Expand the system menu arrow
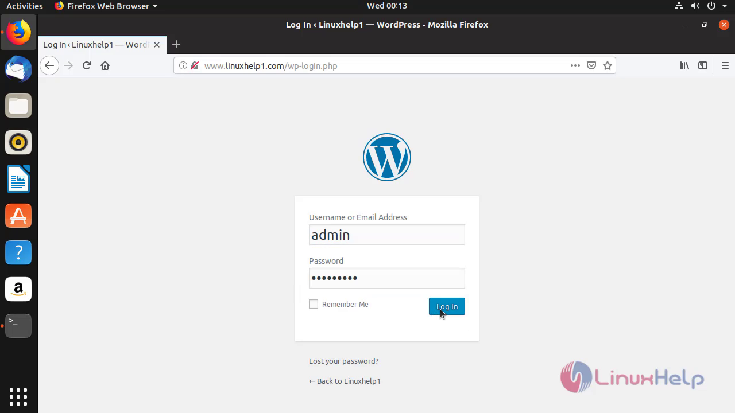 pyautogui.click(x=724, y=6)
